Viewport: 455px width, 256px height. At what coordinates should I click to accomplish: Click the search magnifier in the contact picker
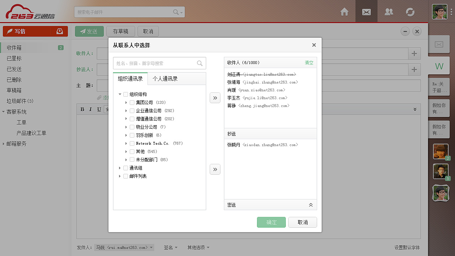tap(200, 63)
